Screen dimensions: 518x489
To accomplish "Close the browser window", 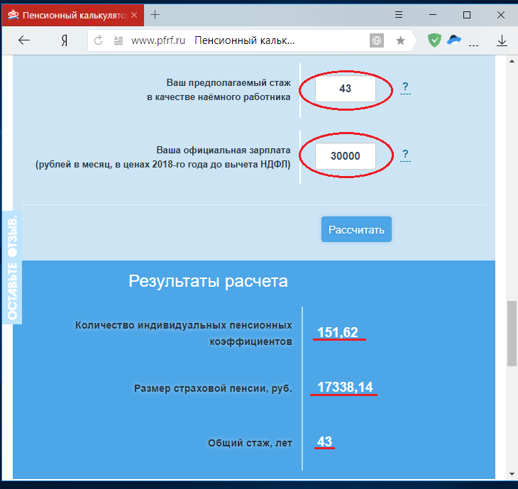I will click(501, 15).
